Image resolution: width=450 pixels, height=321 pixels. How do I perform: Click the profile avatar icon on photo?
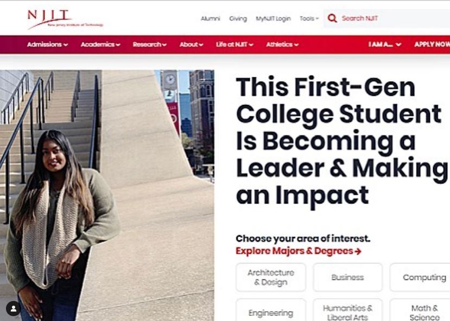pos(13,309)
